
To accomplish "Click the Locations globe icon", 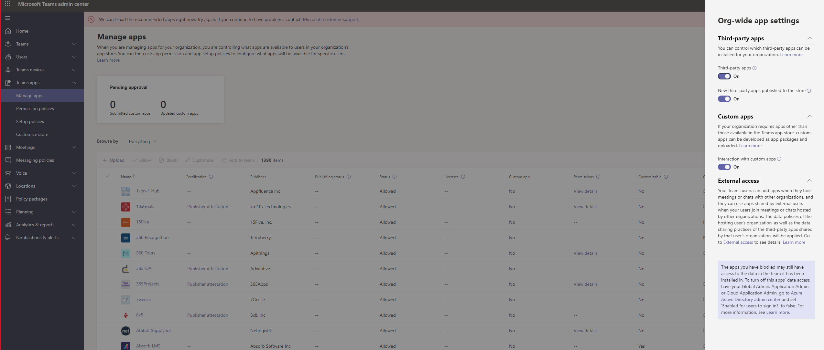I will click(8, 186).
